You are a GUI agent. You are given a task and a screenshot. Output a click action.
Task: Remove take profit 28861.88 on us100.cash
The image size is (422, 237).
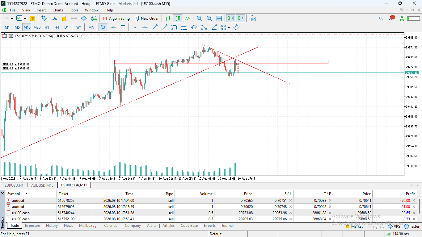pyautogui.click(x=330, y=213)
